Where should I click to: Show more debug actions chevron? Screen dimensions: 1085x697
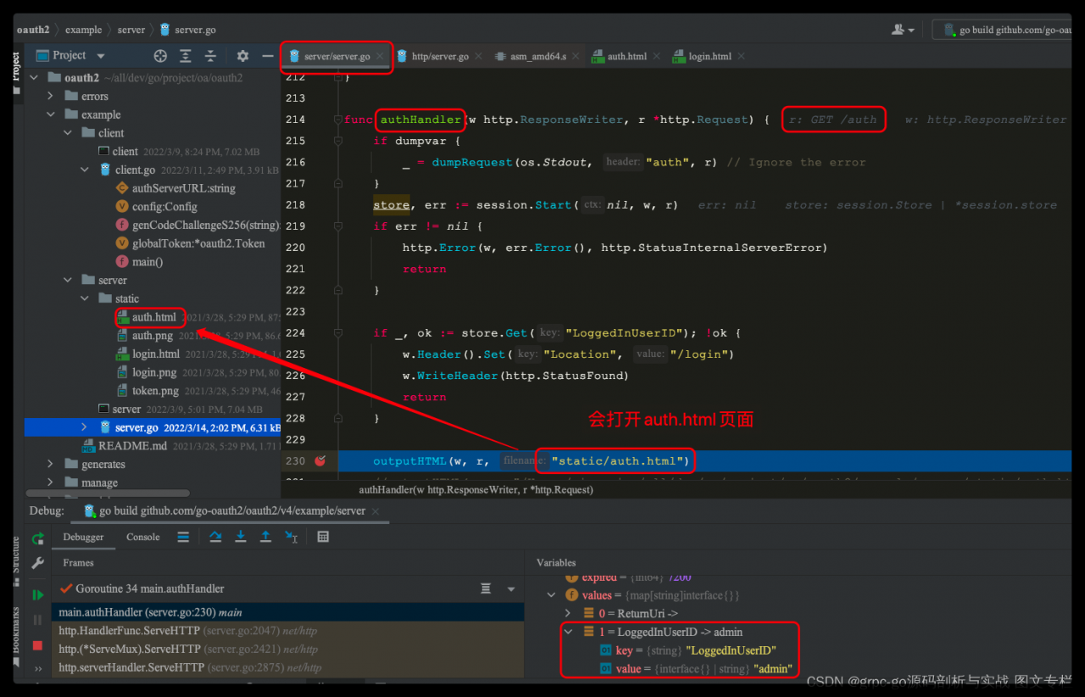click(37, 669)
